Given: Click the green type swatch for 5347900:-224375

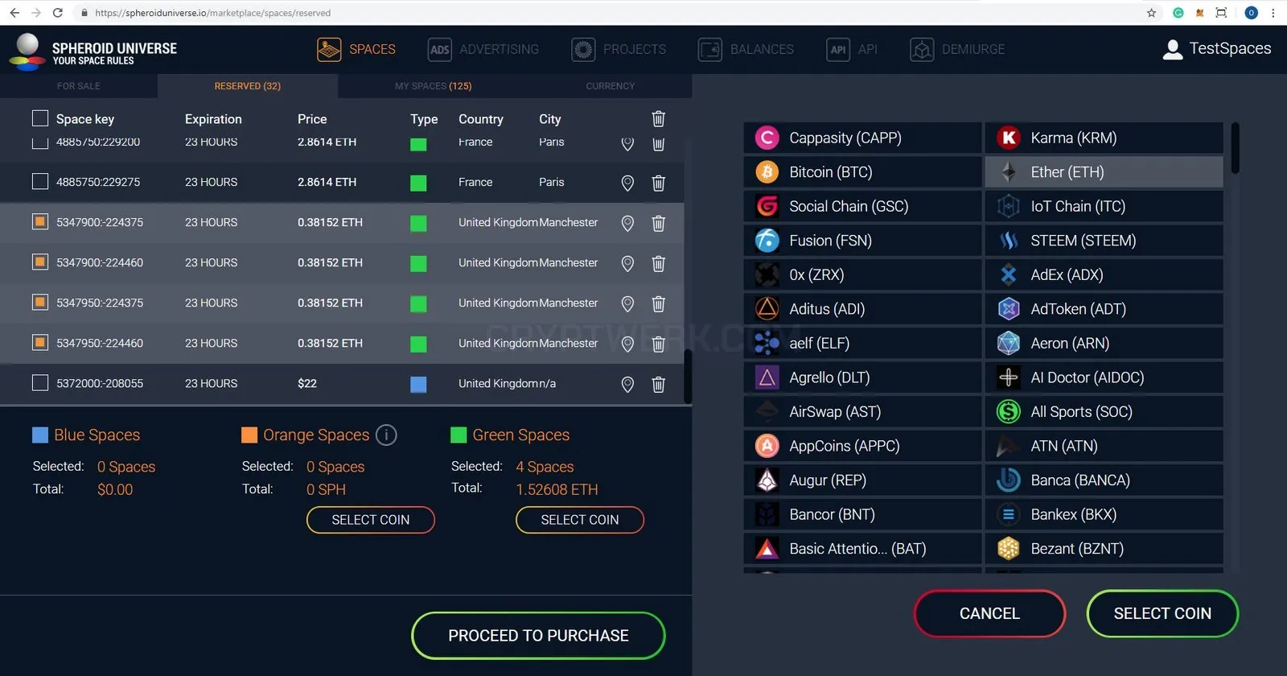Looking at the screenshot, I should (x=418, y=223).
